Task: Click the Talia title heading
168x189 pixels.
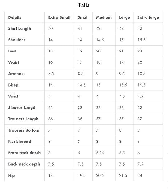Action: tap(83, 5)
